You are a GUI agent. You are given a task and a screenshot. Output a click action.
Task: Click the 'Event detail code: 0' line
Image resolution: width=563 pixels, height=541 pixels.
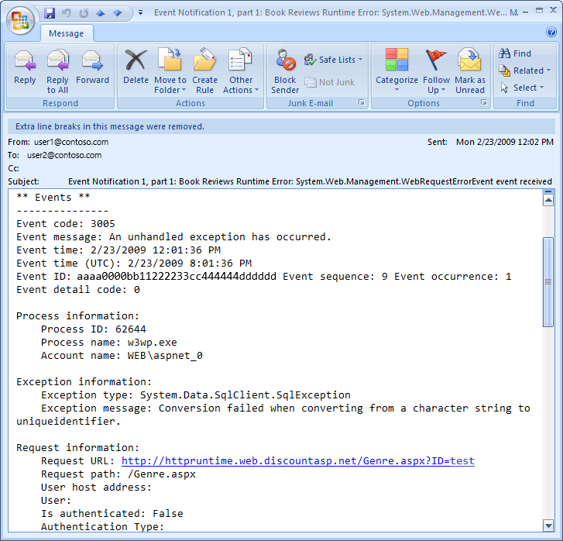pyautogui.click(x=78, y=290)
